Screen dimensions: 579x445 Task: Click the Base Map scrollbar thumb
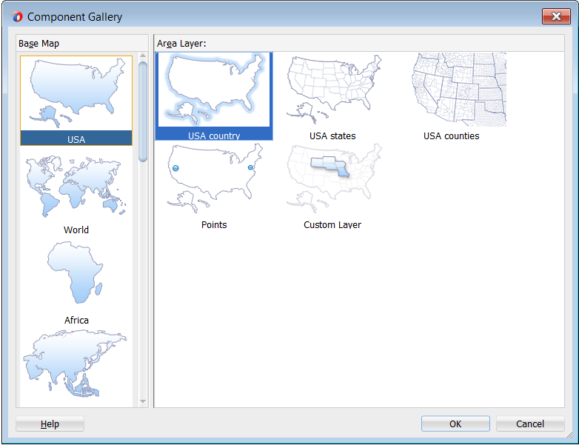(143, 112)
